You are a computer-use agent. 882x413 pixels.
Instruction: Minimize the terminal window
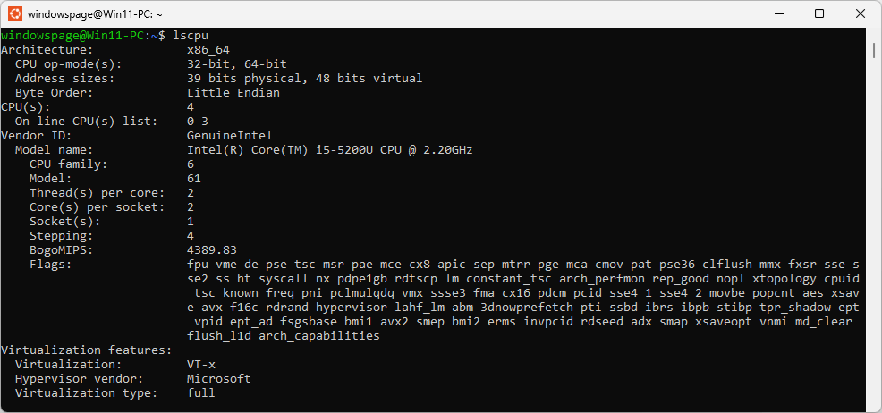point(777,14)
